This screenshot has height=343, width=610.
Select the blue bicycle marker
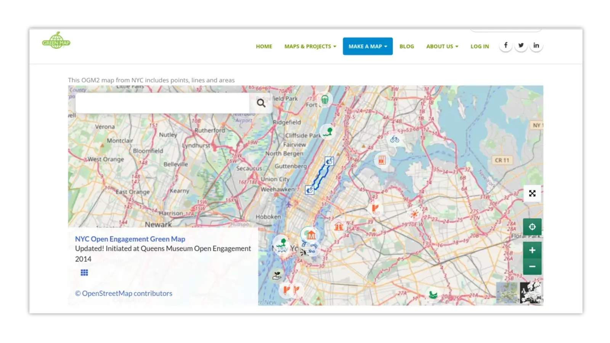pyautogui.click(x=395, y=139)
